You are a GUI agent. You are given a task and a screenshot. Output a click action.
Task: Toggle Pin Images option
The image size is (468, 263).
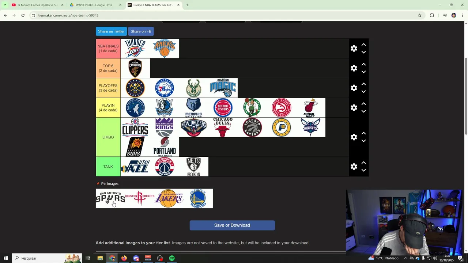click(107, 184)
